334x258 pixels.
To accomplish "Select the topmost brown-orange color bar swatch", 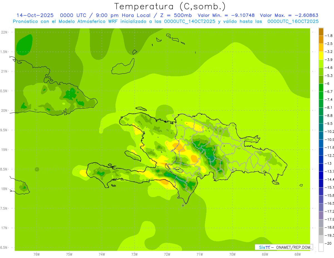I will pos(321,32).
